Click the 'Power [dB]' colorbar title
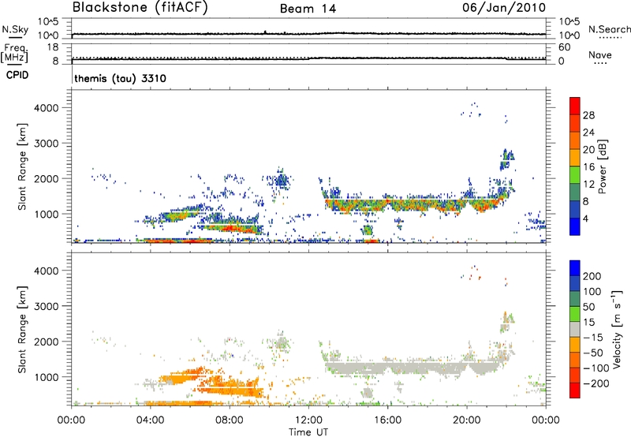 click(x=602, y=166)
